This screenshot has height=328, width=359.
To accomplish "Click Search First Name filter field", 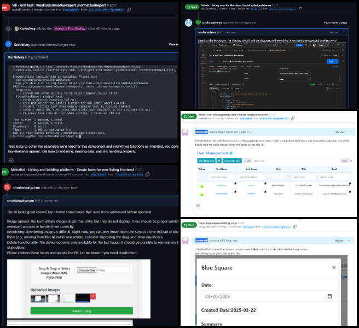I will point(222,177).
